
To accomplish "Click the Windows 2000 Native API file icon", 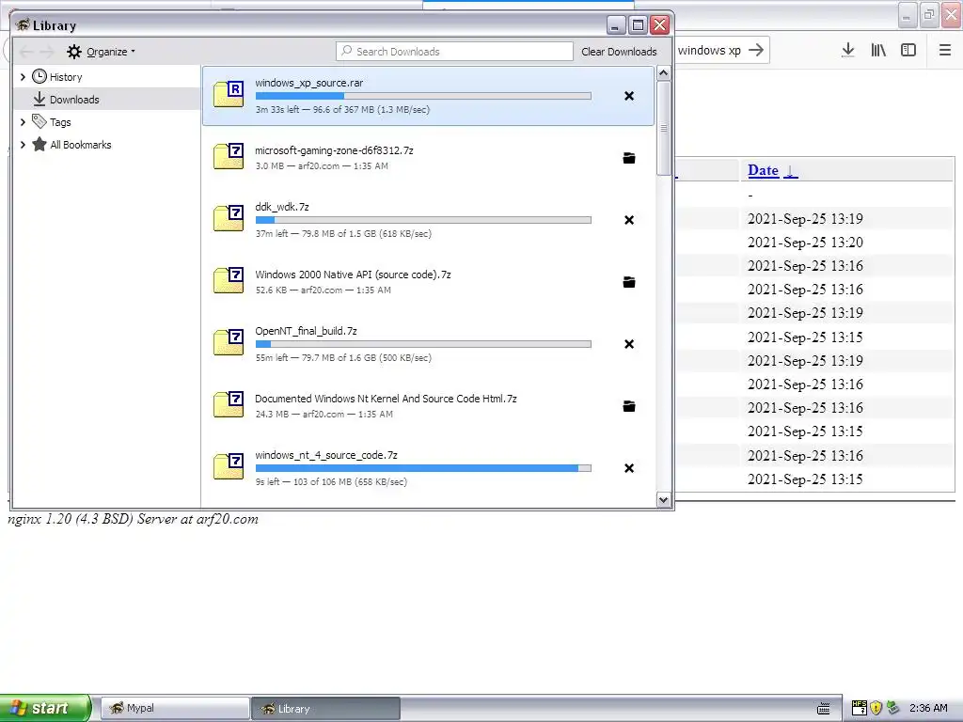I will (229, 280).
